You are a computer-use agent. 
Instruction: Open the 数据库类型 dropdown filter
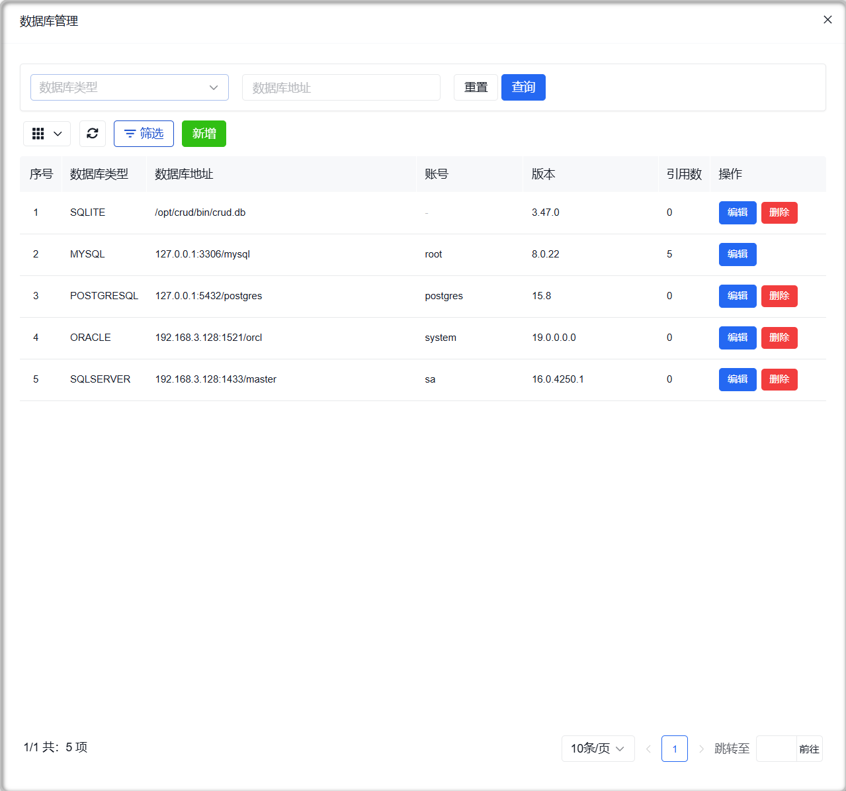[130, 87]
